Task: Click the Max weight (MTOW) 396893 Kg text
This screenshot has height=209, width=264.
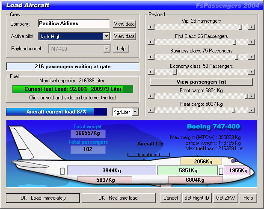Action: 205,137
